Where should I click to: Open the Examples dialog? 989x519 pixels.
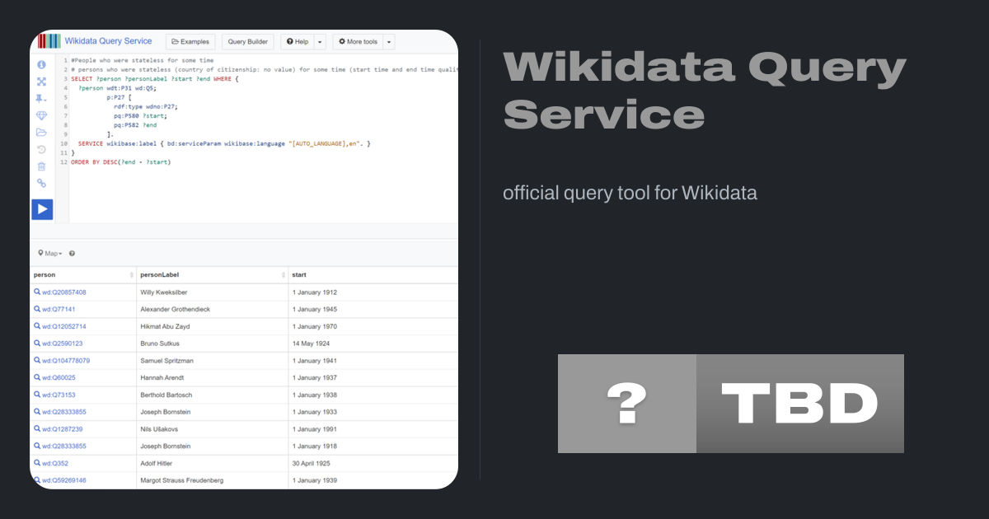(x=190, y=42)
